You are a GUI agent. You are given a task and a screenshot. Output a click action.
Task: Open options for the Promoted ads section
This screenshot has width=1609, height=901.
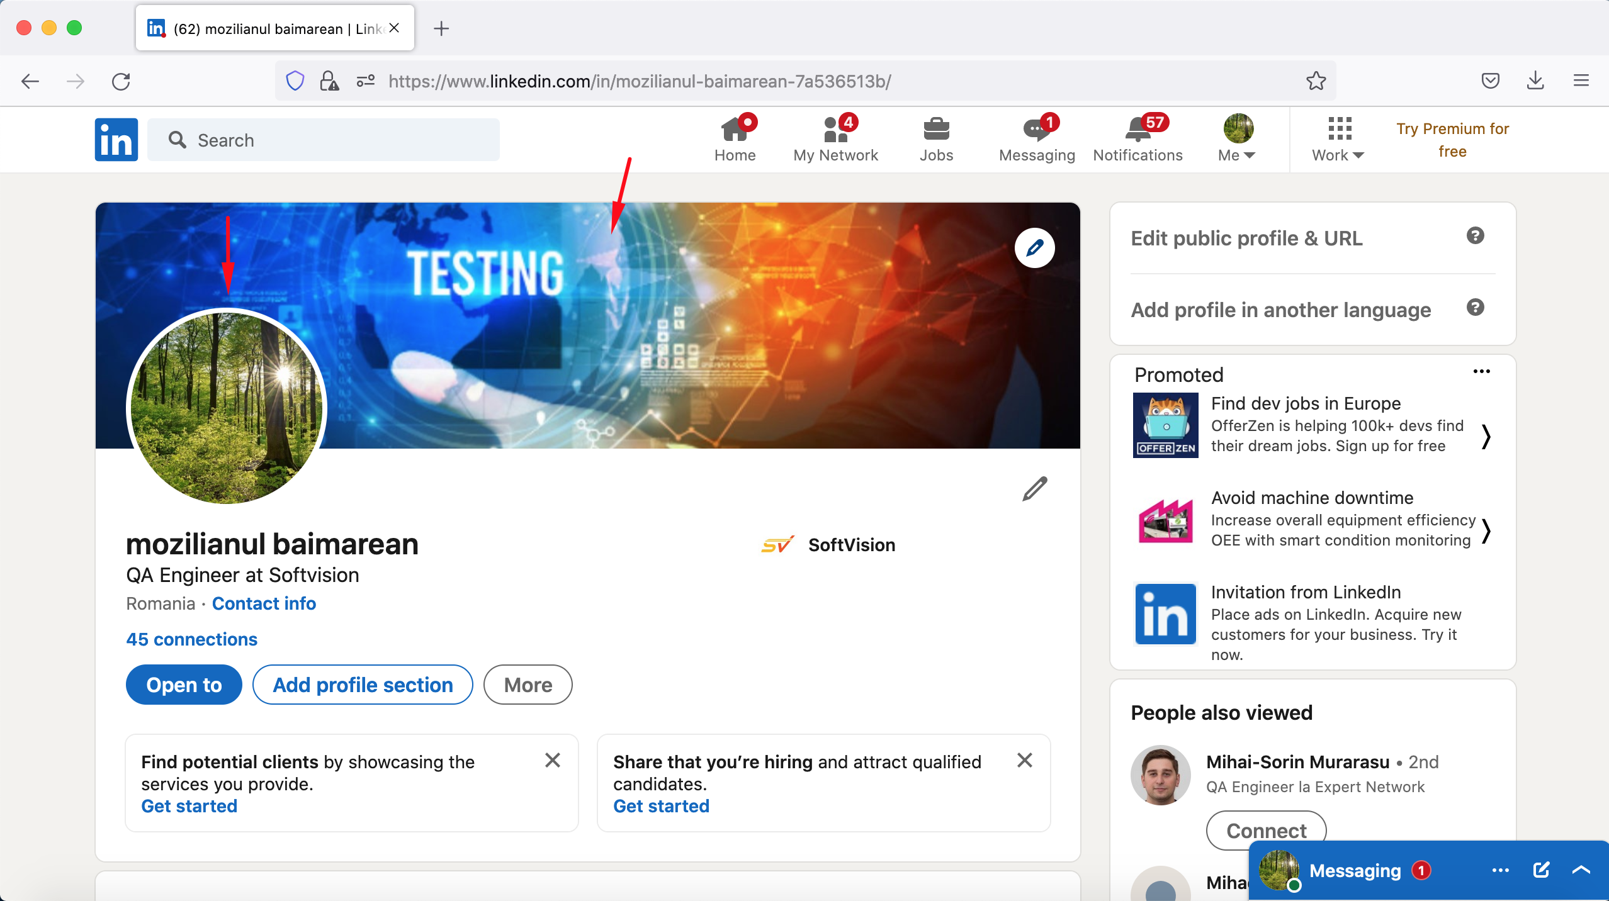pos(1482,372)
